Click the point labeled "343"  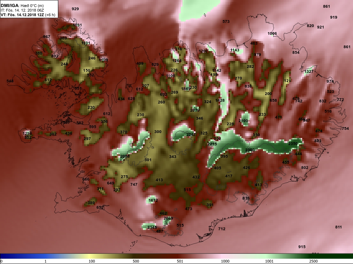[x=173, y=157]
